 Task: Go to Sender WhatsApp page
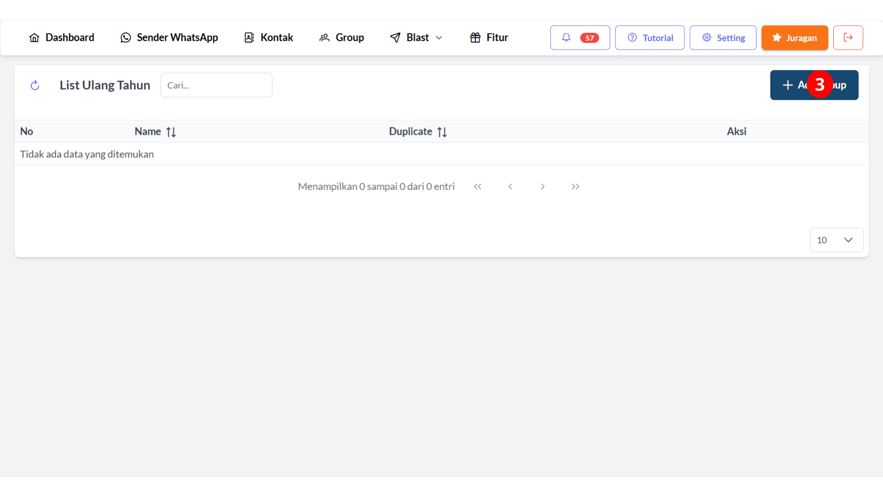pos(169,38)
